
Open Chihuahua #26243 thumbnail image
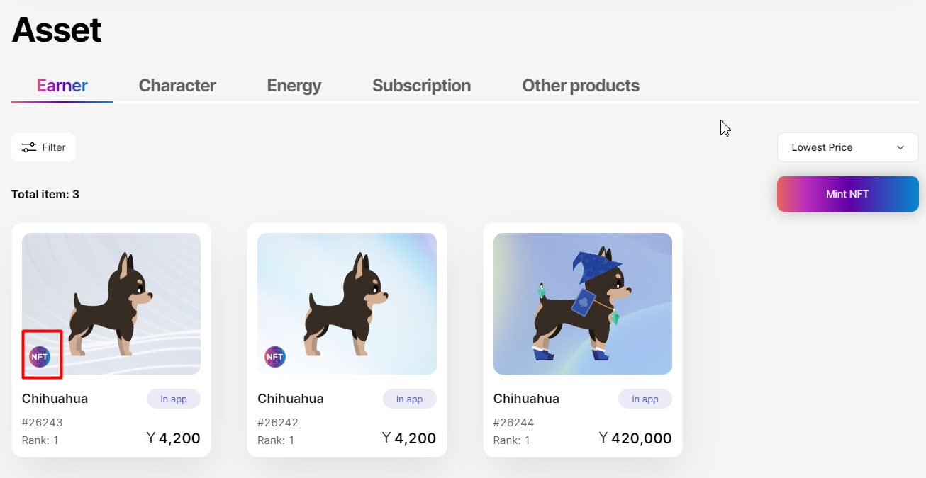111,303
